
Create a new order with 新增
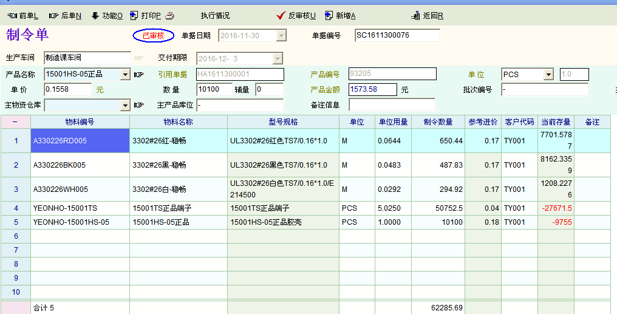click(x=329, y=16)
